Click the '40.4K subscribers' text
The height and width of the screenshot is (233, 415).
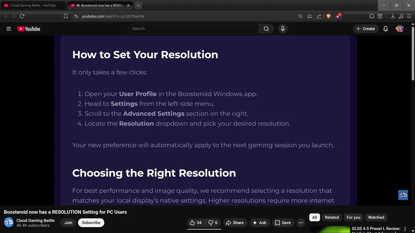33,226
